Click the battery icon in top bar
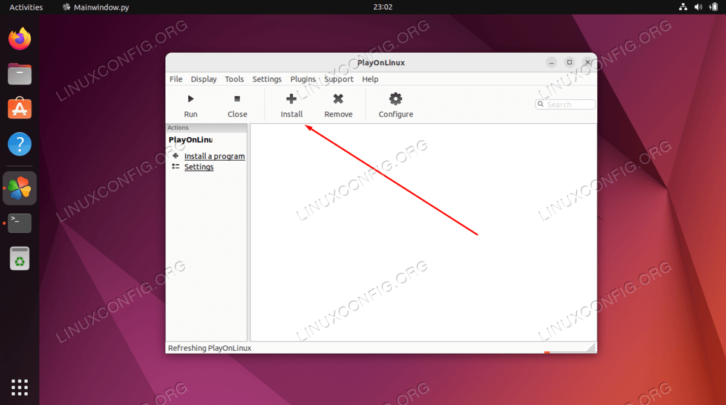The width and height of the screenshot is (726, 405). (713, 7)
